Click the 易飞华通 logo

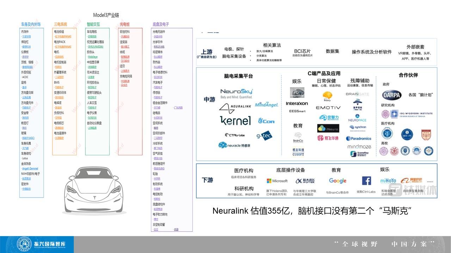pos(328,138)
